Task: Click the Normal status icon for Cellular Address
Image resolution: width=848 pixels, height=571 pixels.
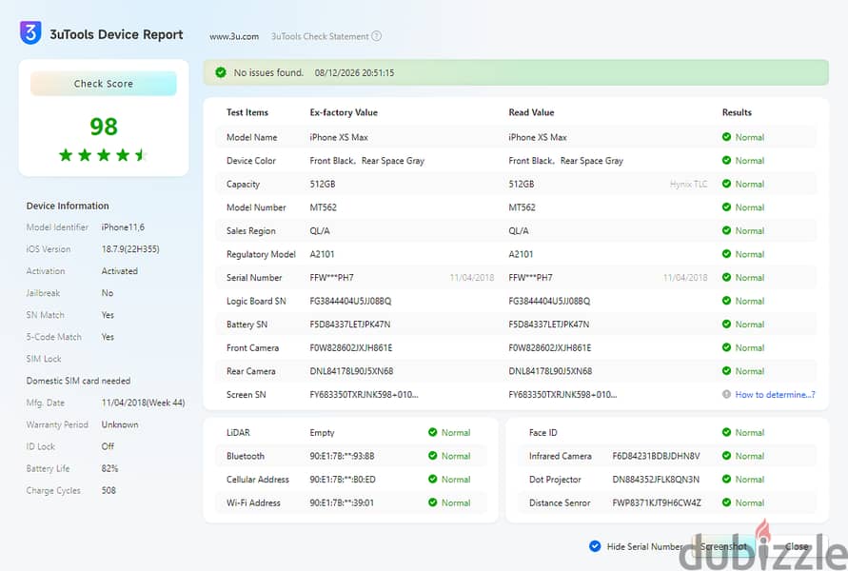Action: coord(433,479)
